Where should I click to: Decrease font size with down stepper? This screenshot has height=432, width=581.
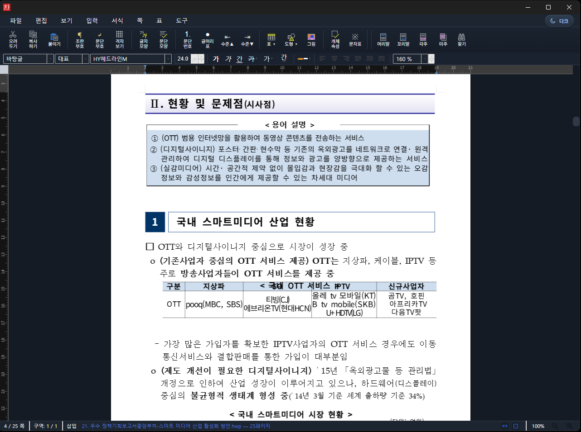[x=202, y=61]
